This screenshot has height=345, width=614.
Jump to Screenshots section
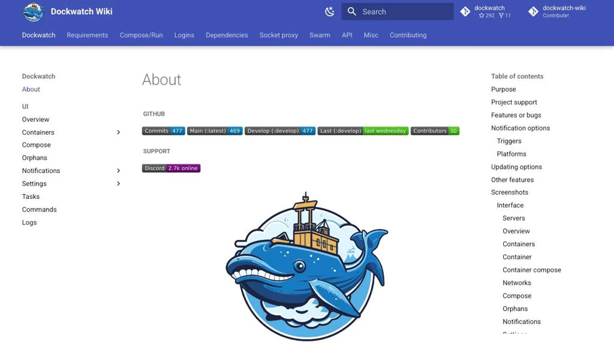click(x=510, y=192)
